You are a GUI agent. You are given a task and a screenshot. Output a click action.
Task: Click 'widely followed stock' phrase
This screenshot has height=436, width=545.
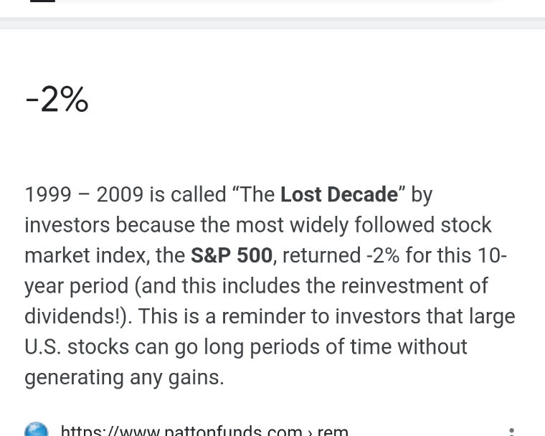click(391, 225)
